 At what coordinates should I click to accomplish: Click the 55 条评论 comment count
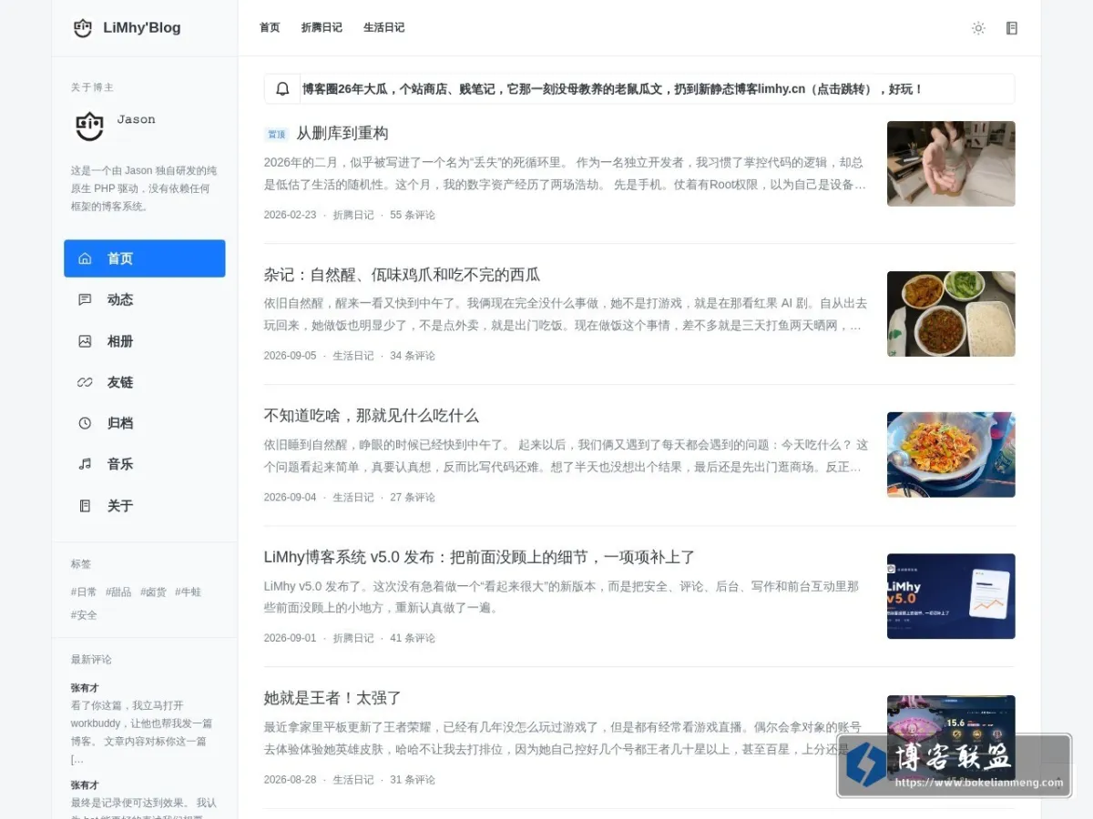413,215
